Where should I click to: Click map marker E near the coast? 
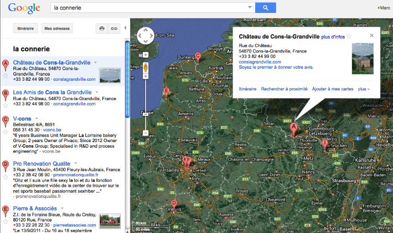[166, 92]
